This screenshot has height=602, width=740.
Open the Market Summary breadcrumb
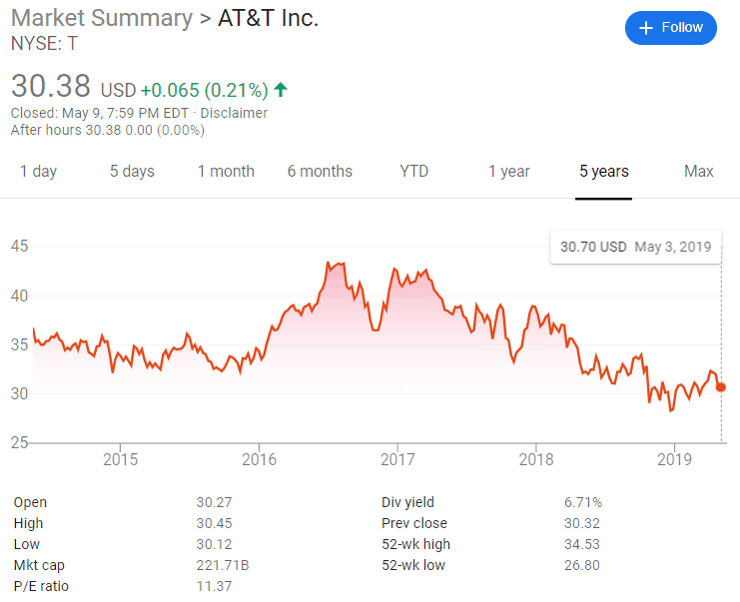(x=101, y=18)
